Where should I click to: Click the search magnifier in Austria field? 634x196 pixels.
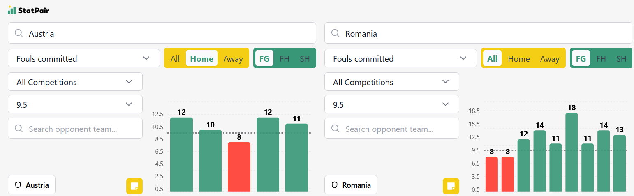19,33
